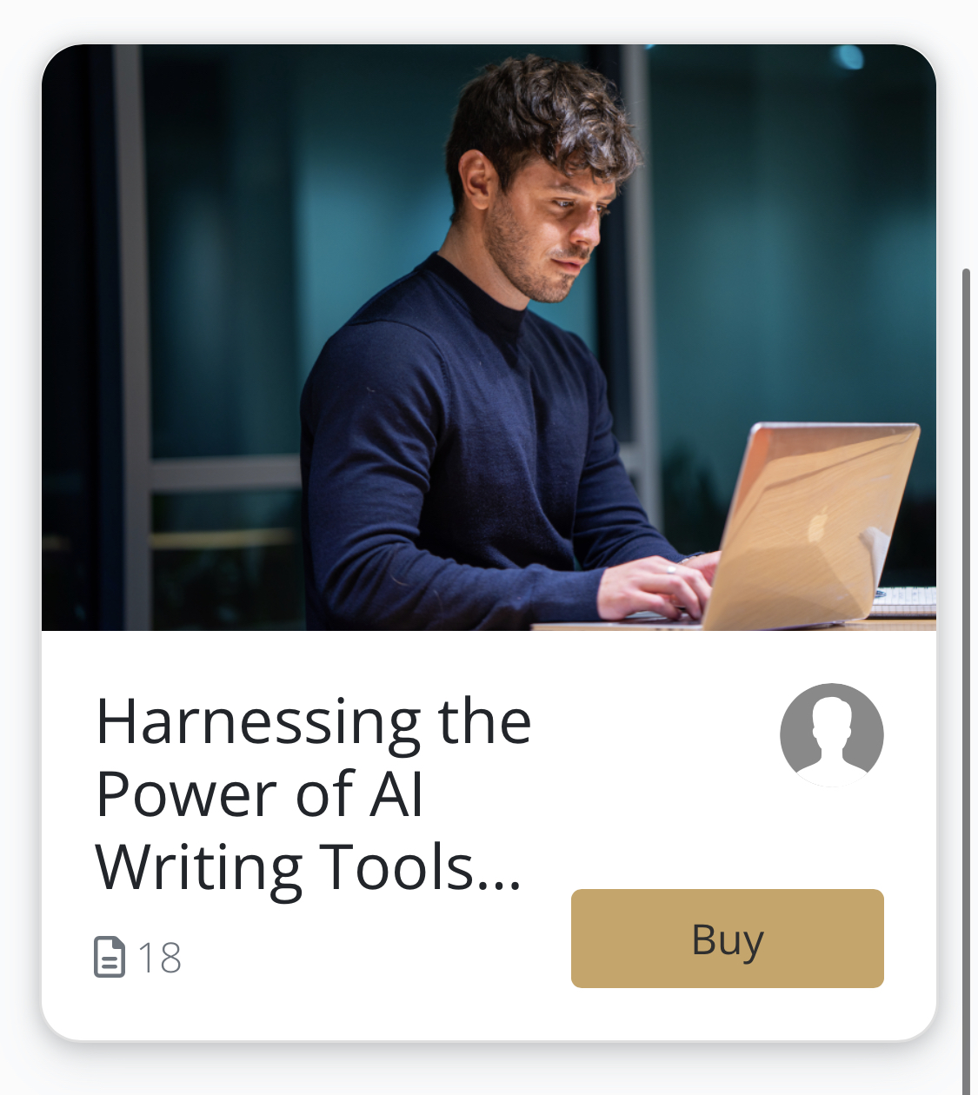
Task: Open the grey author avatar icon
Action: click(832, 735)
